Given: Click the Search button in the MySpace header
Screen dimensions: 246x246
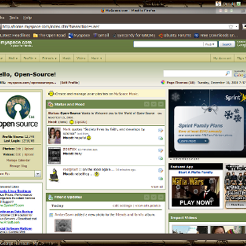Looking at the screenshot, I should click(227, 44).
